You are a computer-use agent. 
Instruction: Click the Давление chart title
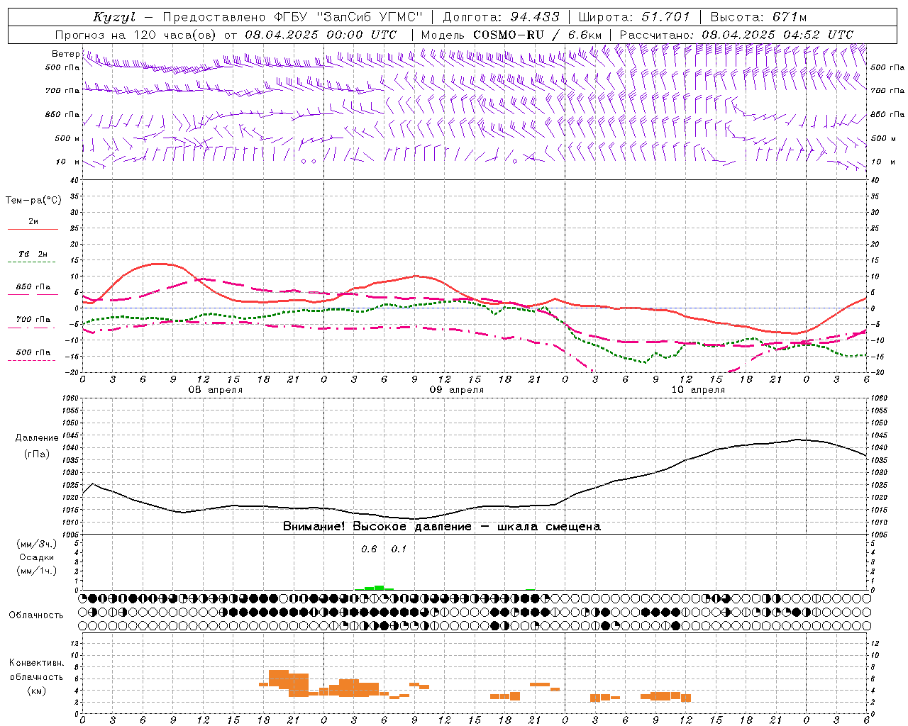point(37,438)
